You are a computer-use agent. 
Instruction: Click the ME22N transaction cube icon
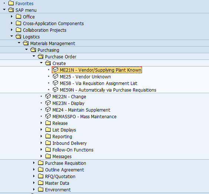point(48,96)
